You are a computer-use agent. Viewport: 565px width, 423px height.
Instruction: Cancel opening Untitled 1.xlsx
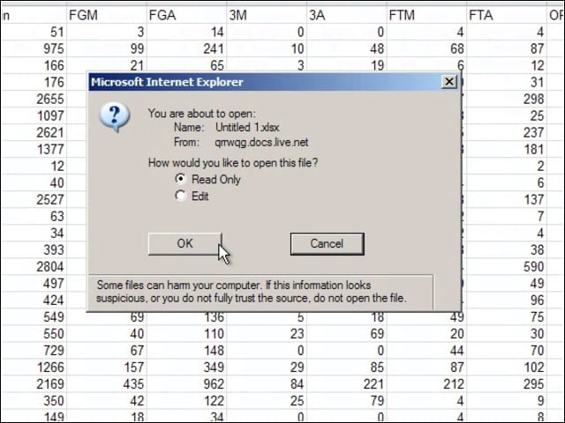[328, 243]
